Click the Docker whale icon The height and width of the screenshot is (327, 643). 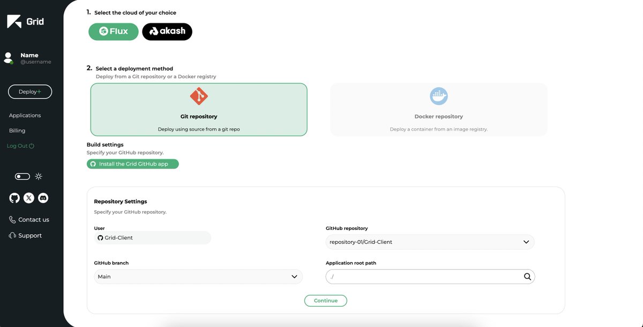pos(439,96)
